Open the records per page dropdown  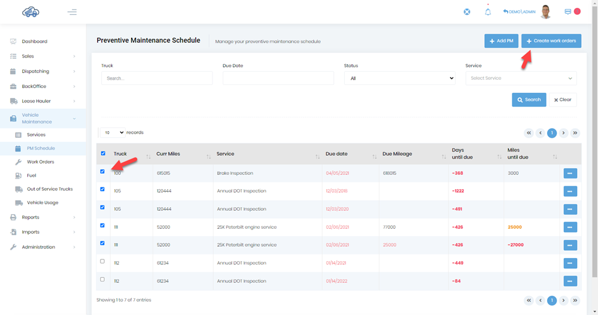click(113, 132)
